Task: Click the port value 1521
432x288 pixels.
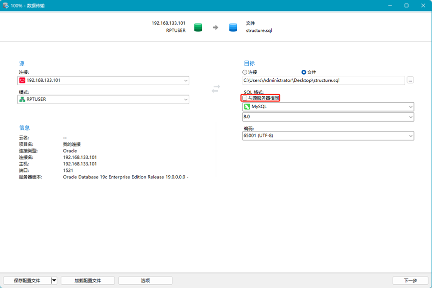Action: click(68, 170)
